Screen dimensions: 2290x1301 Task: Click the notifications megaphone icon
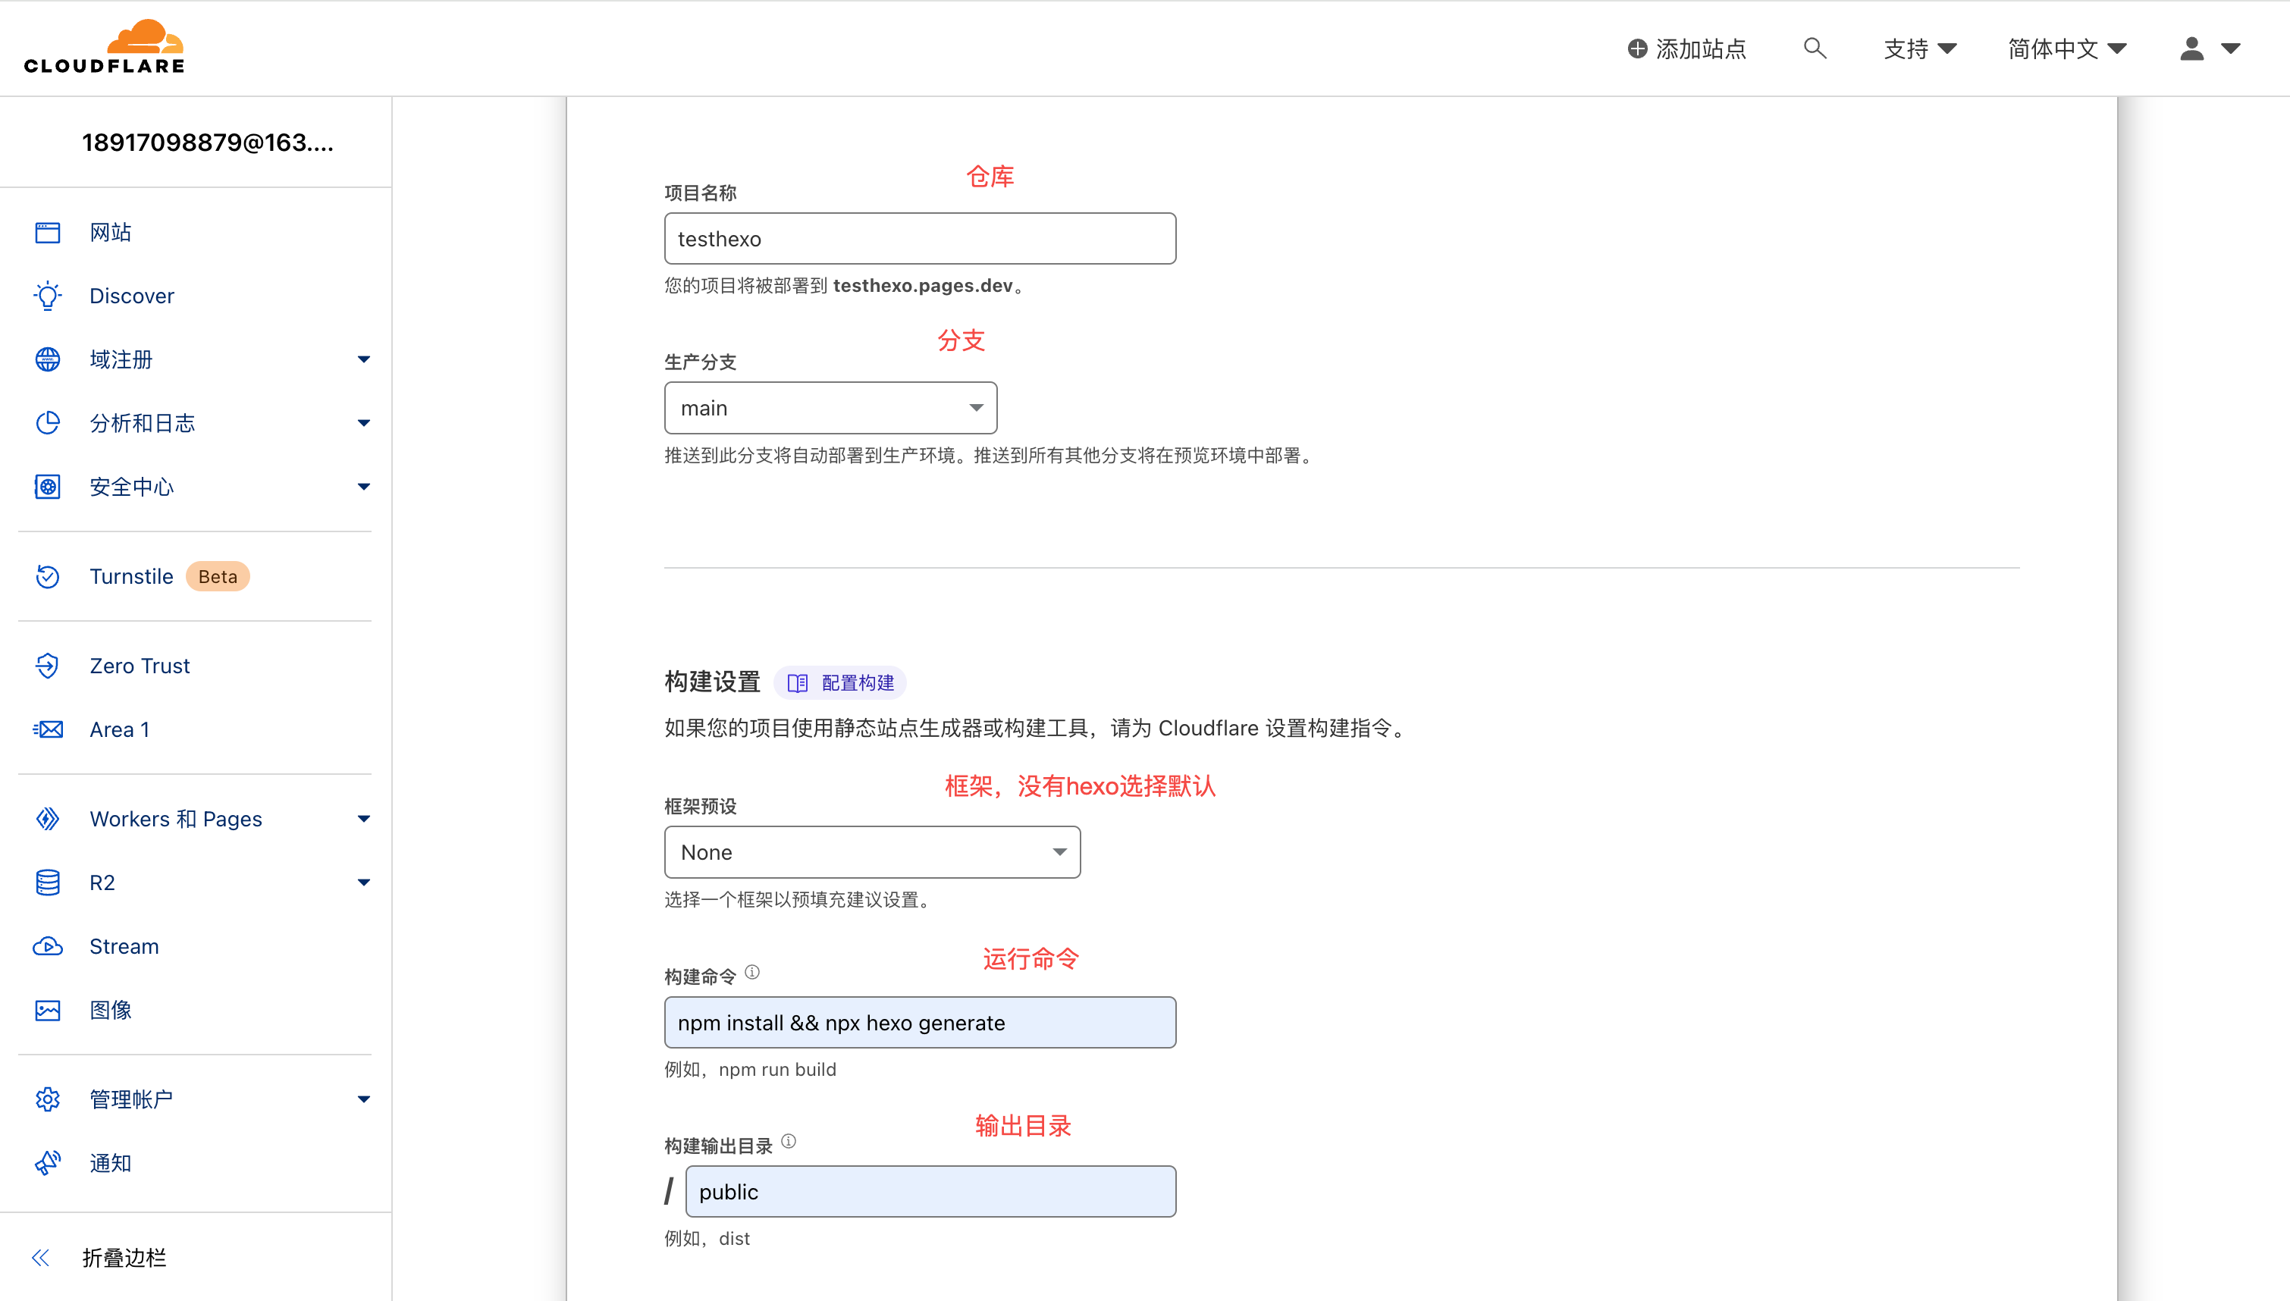pos(47,1162)
